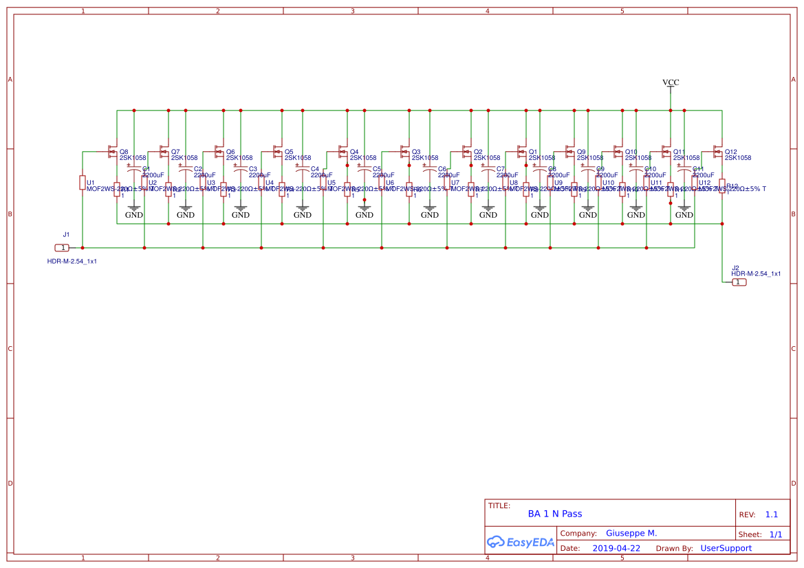Select the REV value 1.1
Viewport: 804px width, 568px height.
pyautogui.click(x=771, y=514)
